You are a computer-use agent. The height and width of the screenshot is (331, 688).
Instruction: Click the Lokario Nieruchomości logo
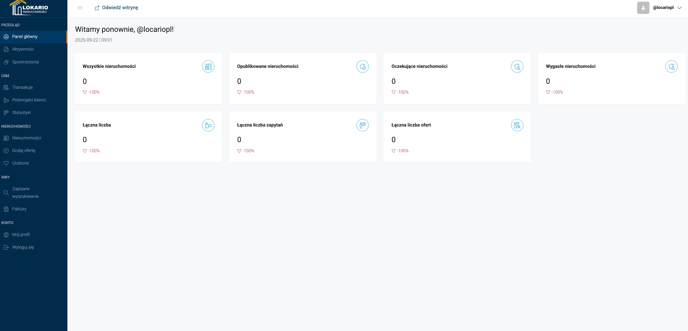pyautogui.click(x=29, y=8)
